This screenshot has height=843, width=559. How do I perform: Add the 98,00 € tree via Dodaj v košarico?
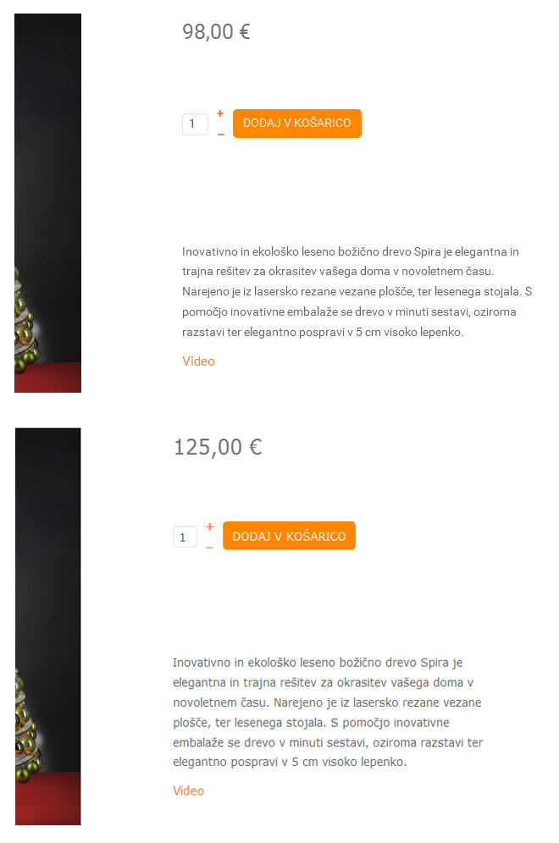click(297, 124)
